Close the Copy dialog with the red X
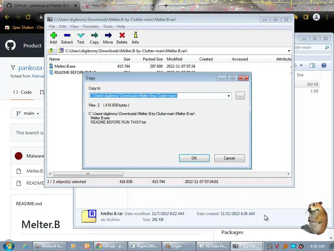 click(243, 78)
